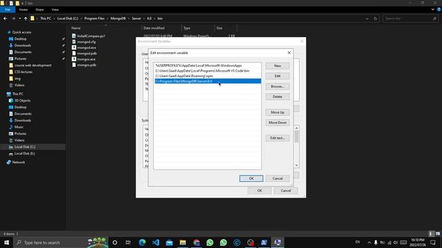Open Local Disk (E:) in sidebar
The width and height of the screenshot is (442, 248).
click(x=25, y=154)
